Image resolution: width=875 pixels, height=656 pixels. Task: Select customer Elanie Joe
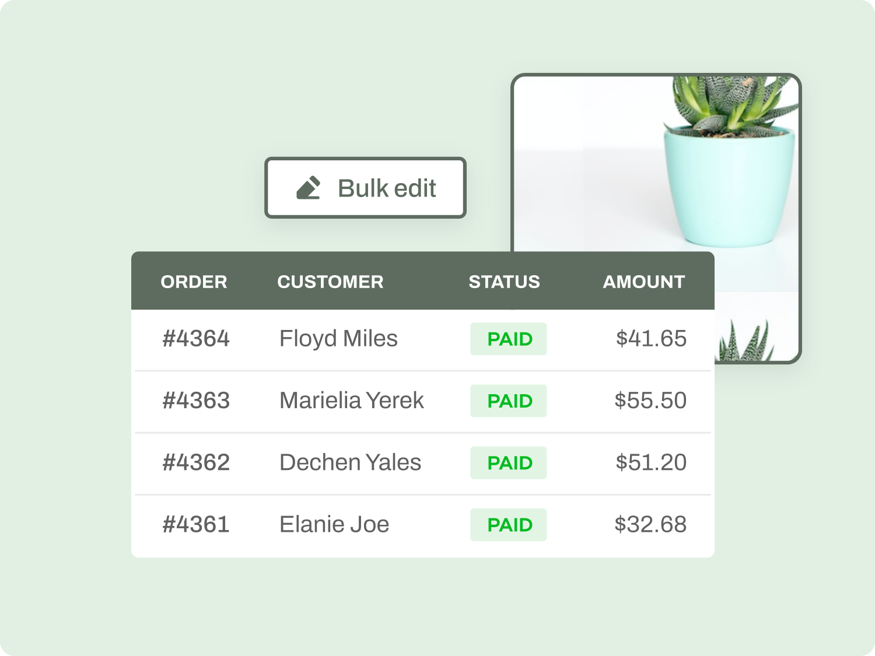[334, 524]
